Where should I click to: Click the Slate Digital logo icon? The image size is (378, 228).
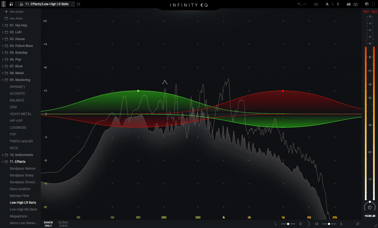tap(4, 4)
